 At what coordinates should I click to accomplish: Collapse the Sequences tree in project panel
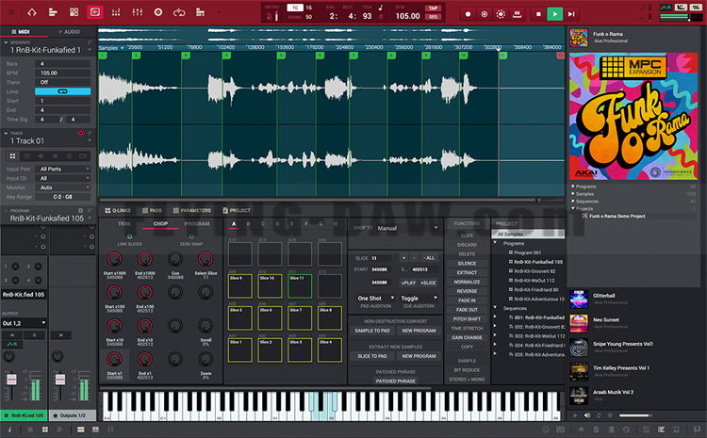(x=495, y=308)
